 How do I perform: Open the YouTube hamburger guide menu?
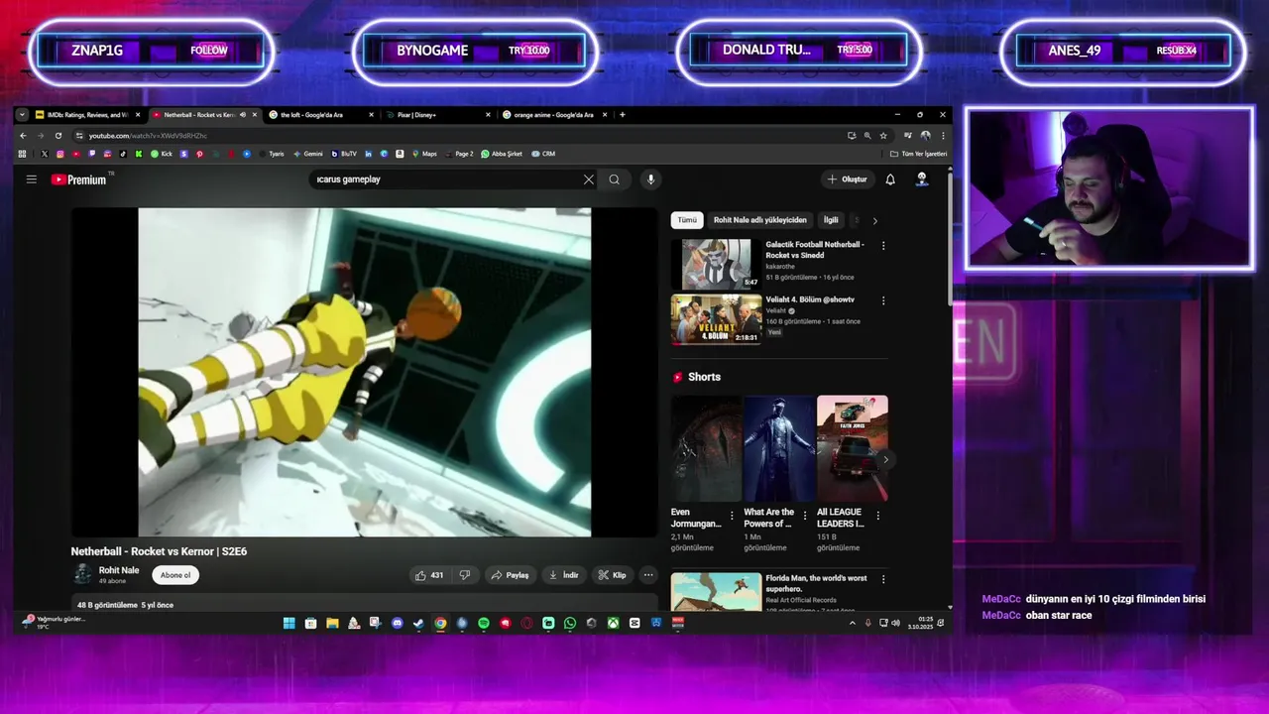coord(31,179)
